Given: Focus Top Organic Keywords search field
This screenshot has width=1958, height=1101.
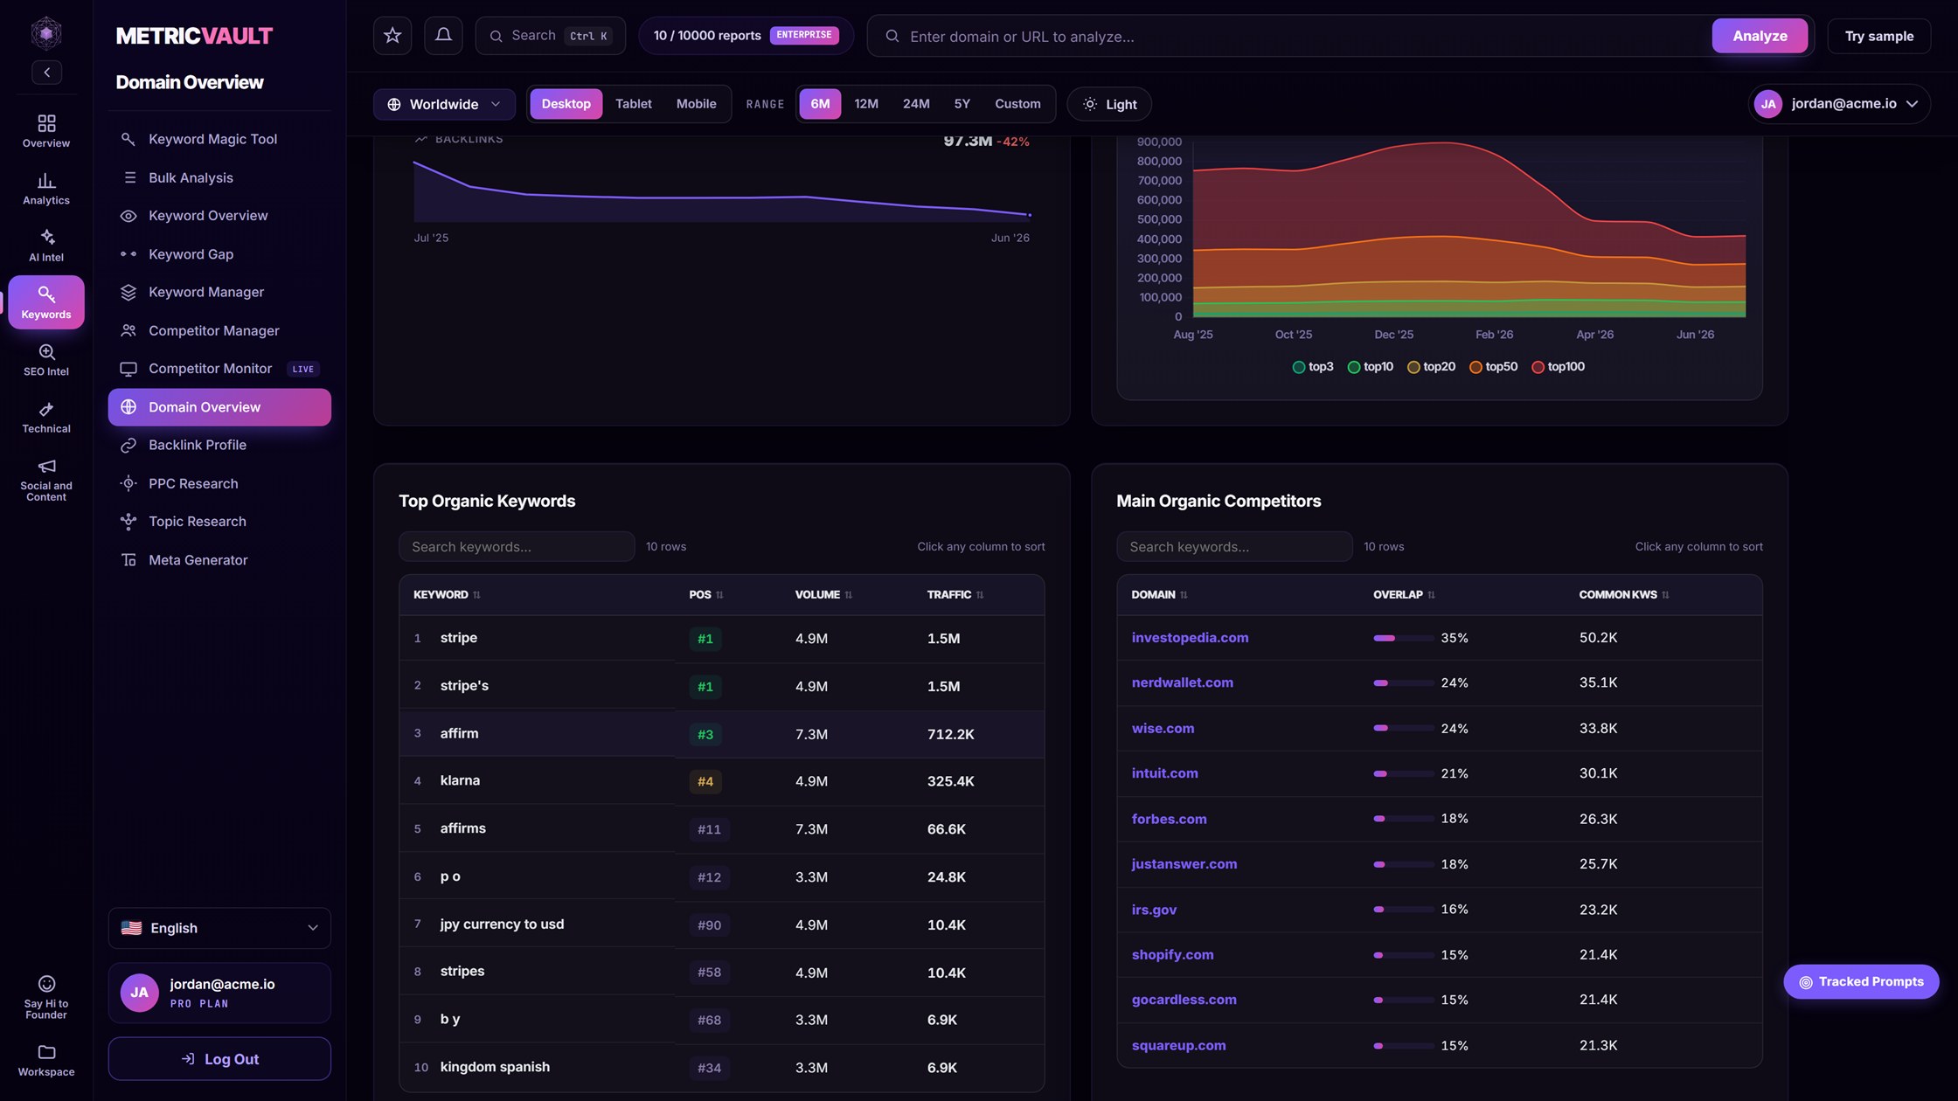Looking at the screenshot, I should (517, 547).
